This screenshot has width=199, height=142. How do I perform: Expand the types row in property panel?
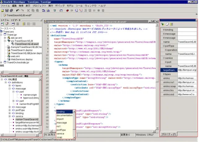(164, 74)
